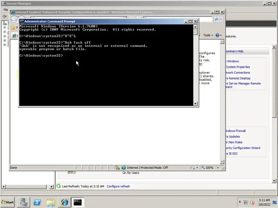This screenshot has height=208, width=278.
Task: Select the Internet Explorer page tab icon
Action: tap(14, 36)
